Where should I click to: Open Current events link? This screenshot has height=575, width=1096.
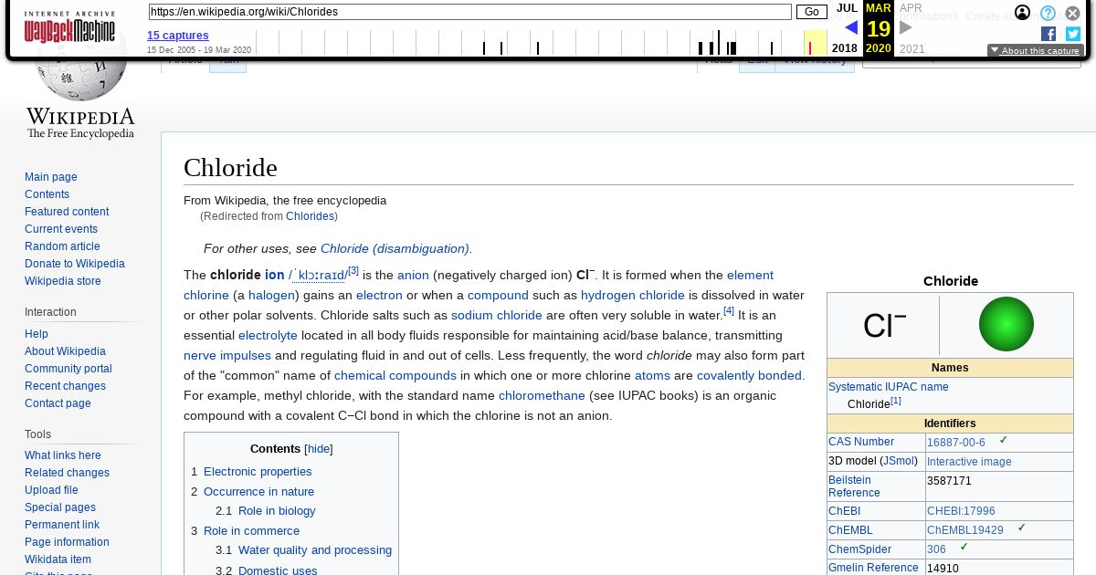coord(61,229)
